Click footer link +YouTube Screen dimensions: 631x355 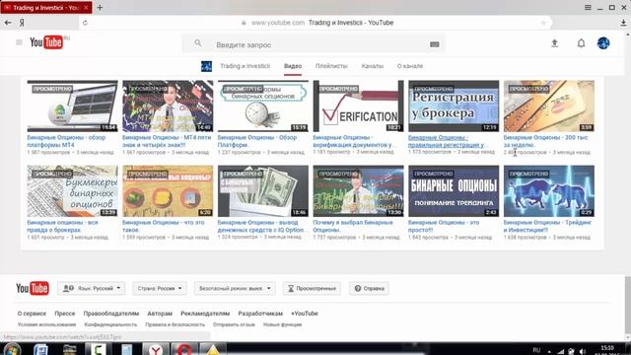click(305, 314)
